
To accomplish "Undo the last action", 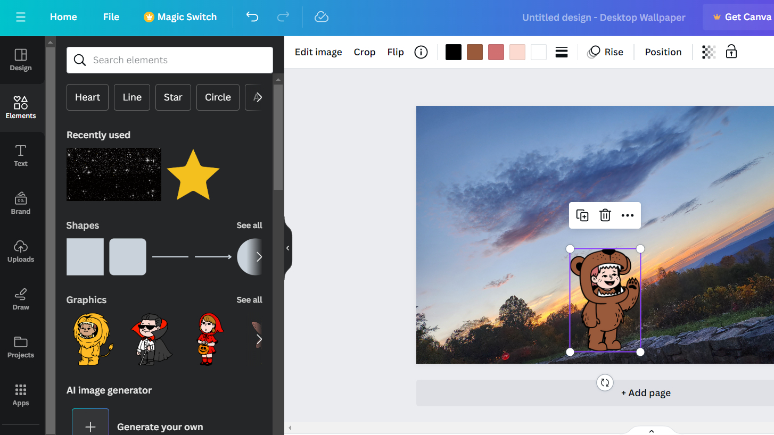I will 252,17.
